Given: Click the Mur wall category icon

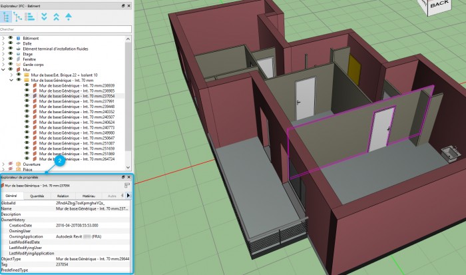Looking at the screenshot, I should coord(19,69).
